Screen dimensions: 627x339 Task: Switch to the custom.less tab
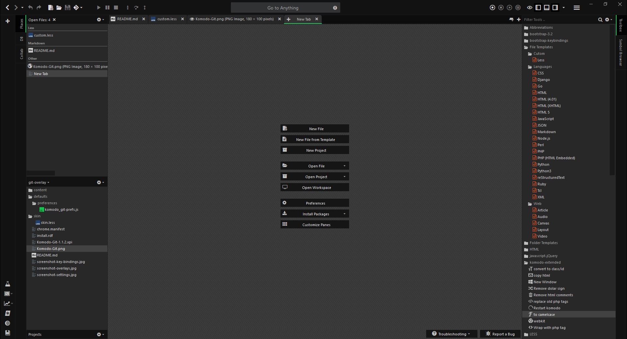click(167, 19)
